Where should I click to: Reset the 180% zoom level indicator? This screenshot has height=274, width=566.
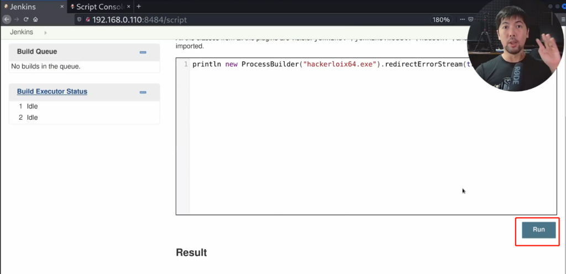[441, 20]
